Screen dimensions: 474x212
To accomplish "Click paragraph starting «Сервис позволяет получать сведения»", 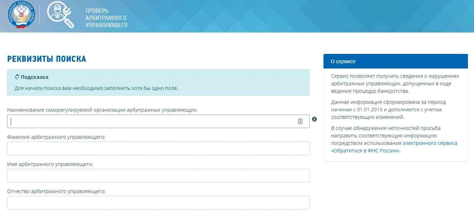I will point(395,84).
